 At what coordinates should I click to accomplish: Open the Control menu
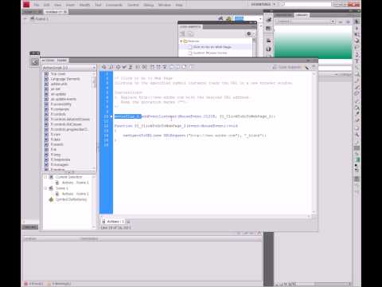(x=133, y=5)
